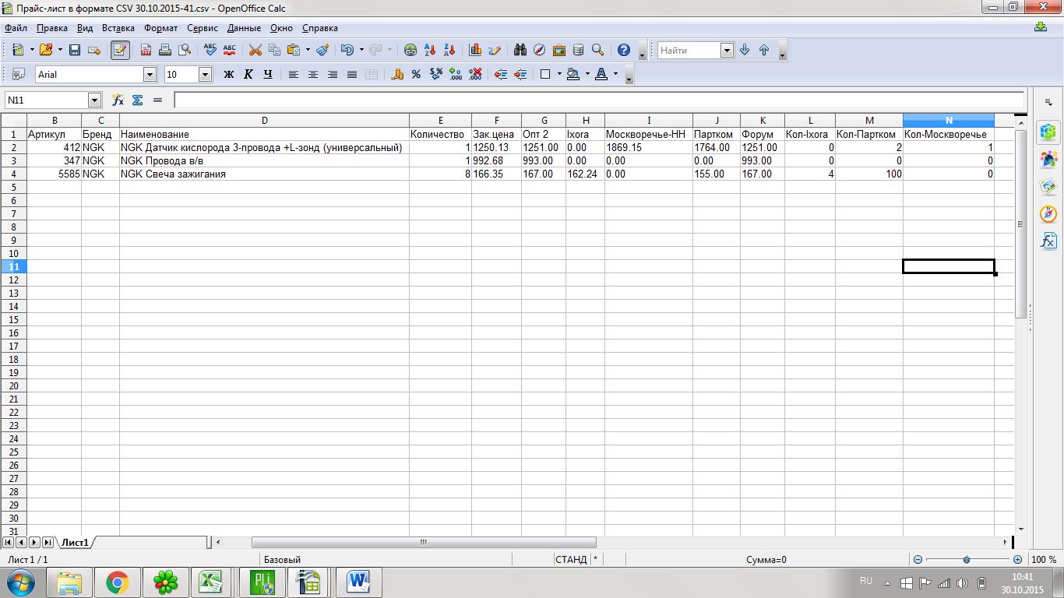Open the font size dropdown
The height and width of the screenshot is (598, 1064).
pos(205,74)
